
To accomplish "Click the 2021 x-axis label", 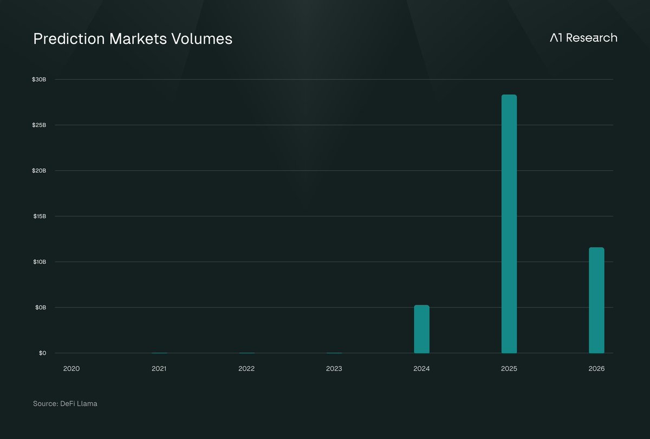I will tap(159, 369).
